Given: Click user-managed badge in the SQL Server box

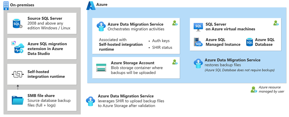Looking at the screenshot, I should pos(276,23).
